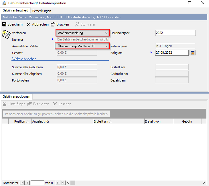Open the Gebührenpositionen tab
The height and width of the screenshot is (186, 209).
(x=16, y=96)
